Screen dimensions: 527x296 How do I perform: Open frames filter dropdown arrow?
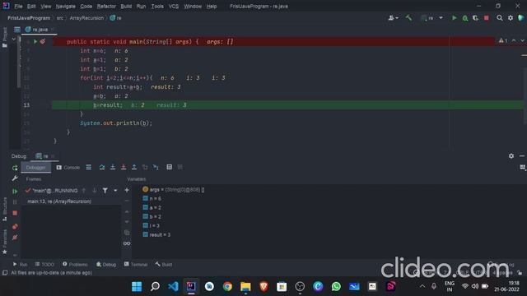(x=115, y=190)
